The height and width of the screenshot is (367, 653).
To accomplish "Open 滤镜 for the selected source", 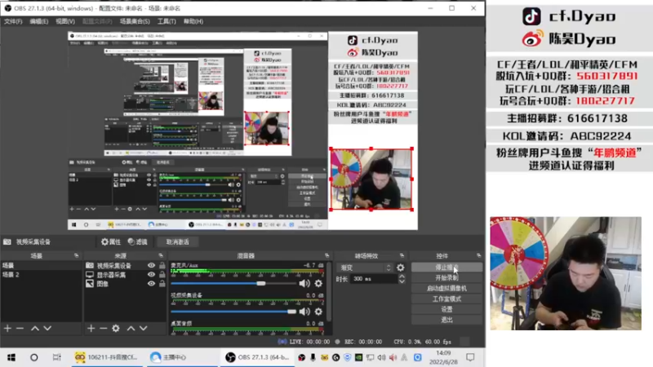I will 137,241.
